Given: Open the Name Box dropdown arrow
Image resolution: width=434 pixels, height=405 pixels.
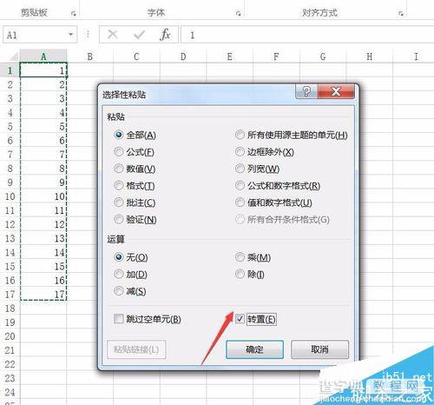Looking at the screenshot, I should [70, 35].
